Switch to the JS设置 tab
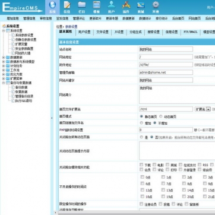Viewport: 215px width, 215px height. 119,32
